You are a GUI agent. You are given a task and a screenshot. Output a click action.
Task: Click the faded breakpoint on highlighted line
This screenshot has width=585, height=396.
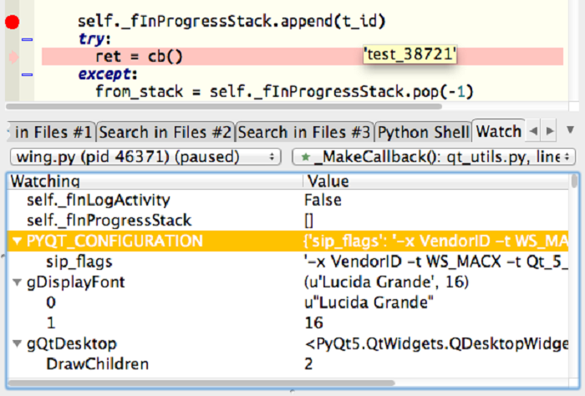[x=12, y=58]
